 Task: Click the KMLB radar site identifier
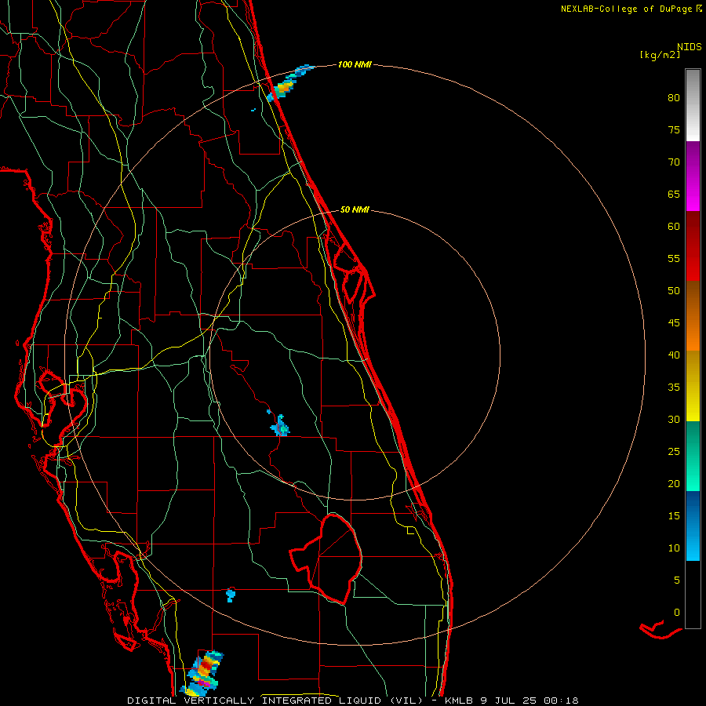click(x=459, y=701)
